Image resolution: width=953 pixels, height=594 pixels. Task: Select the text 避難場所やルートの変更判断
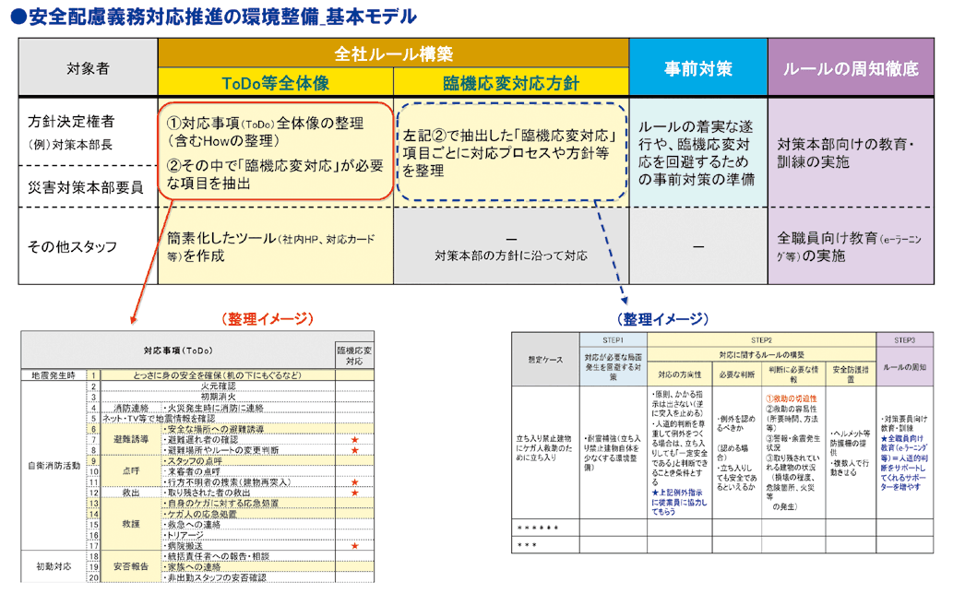click(x=223, y=450)
